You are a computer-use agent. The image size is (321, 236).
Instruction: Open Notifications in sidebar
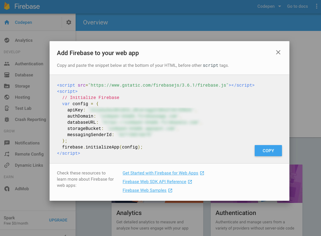(x=27, y=143)
